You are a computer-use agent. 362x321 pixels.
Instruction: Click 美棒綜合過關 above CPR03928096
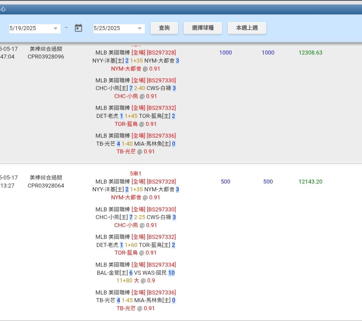pos(46,49)
